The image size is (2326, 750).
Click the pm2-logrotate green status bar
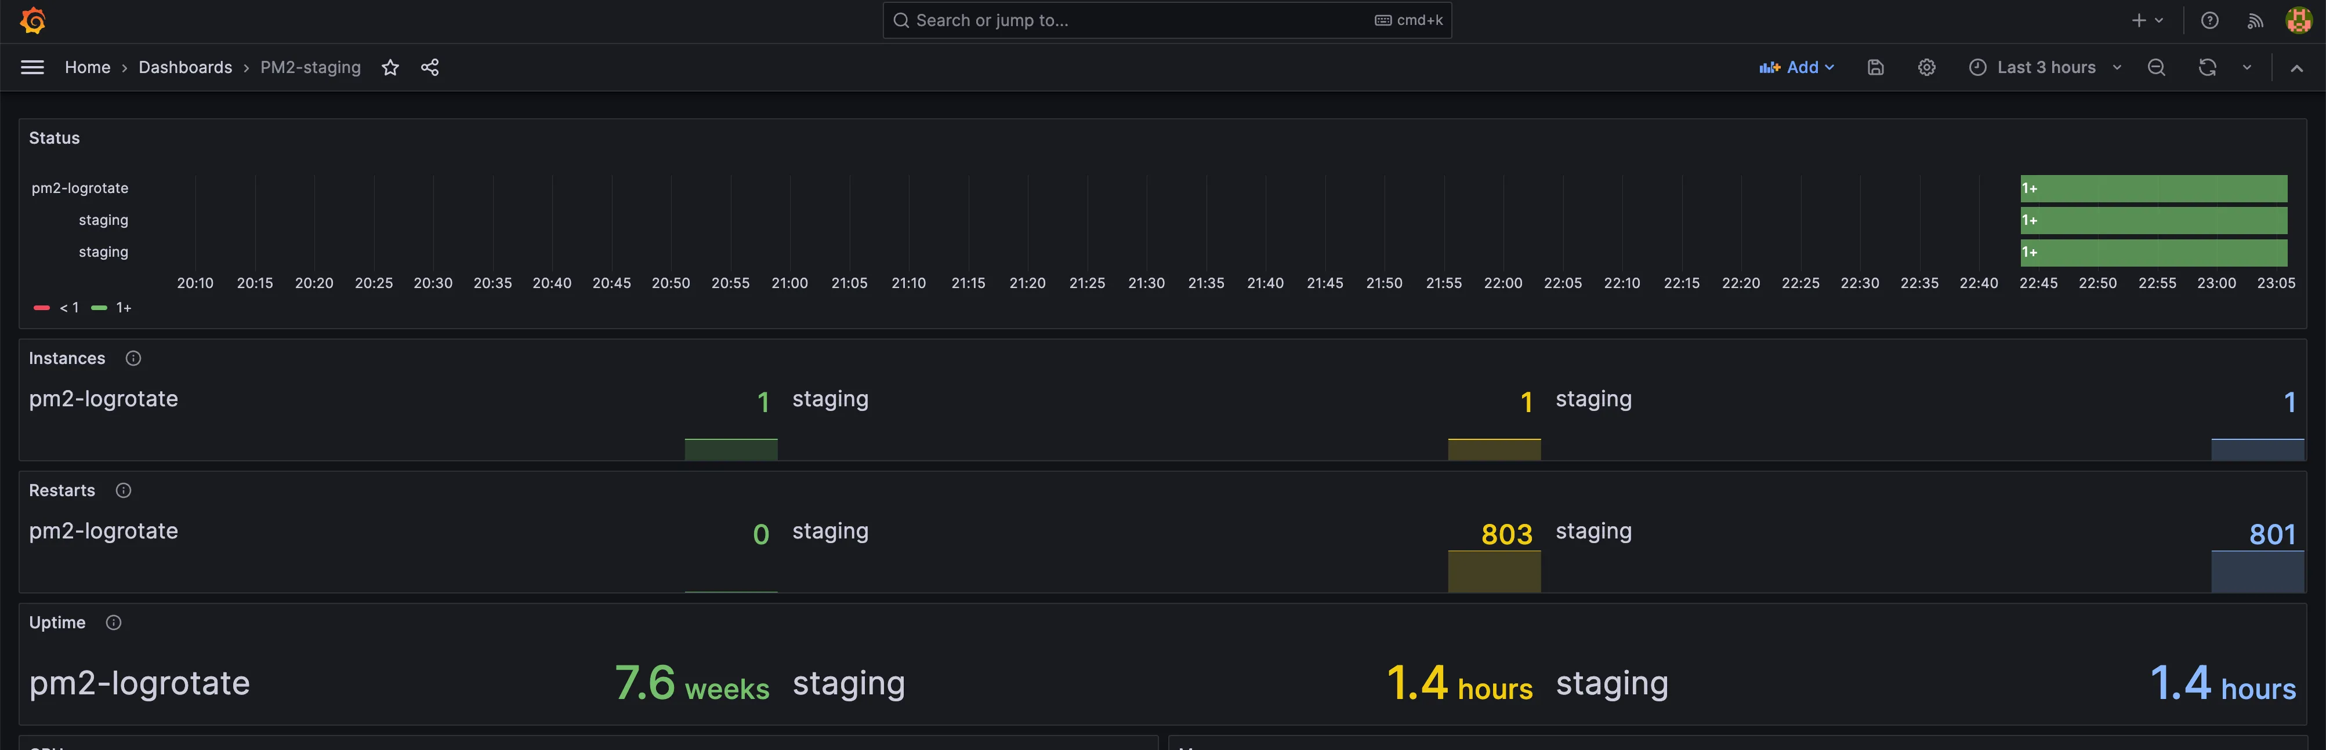(2154, 188)
